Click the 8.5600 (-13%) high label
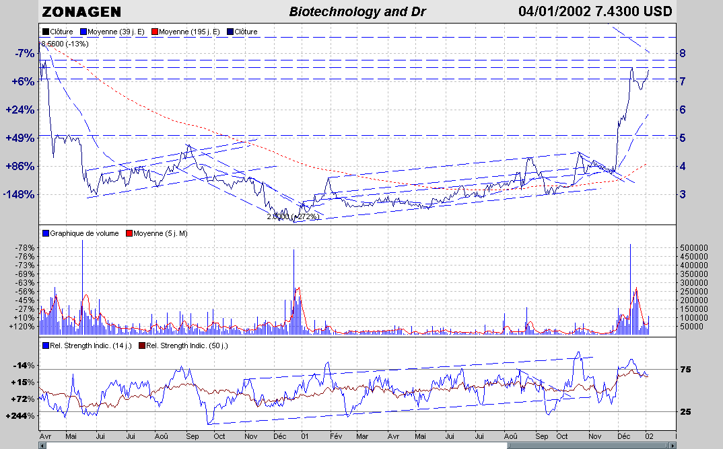 65,44
